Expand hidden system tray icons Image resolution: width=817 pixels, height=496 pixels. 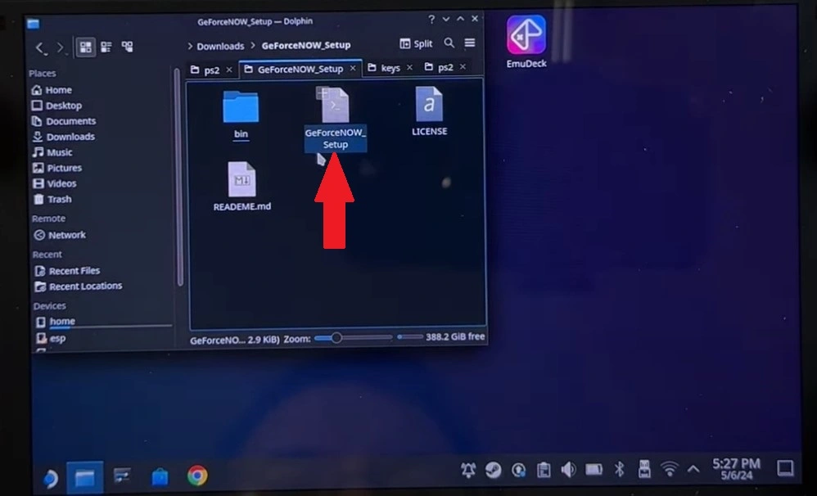(x=693, y=469)
